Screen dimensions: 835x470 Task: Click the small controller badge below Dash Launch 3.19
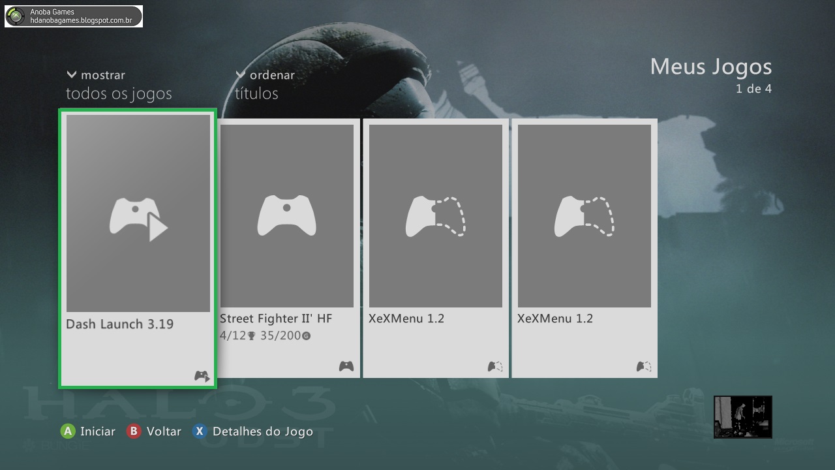pos(201,376)
